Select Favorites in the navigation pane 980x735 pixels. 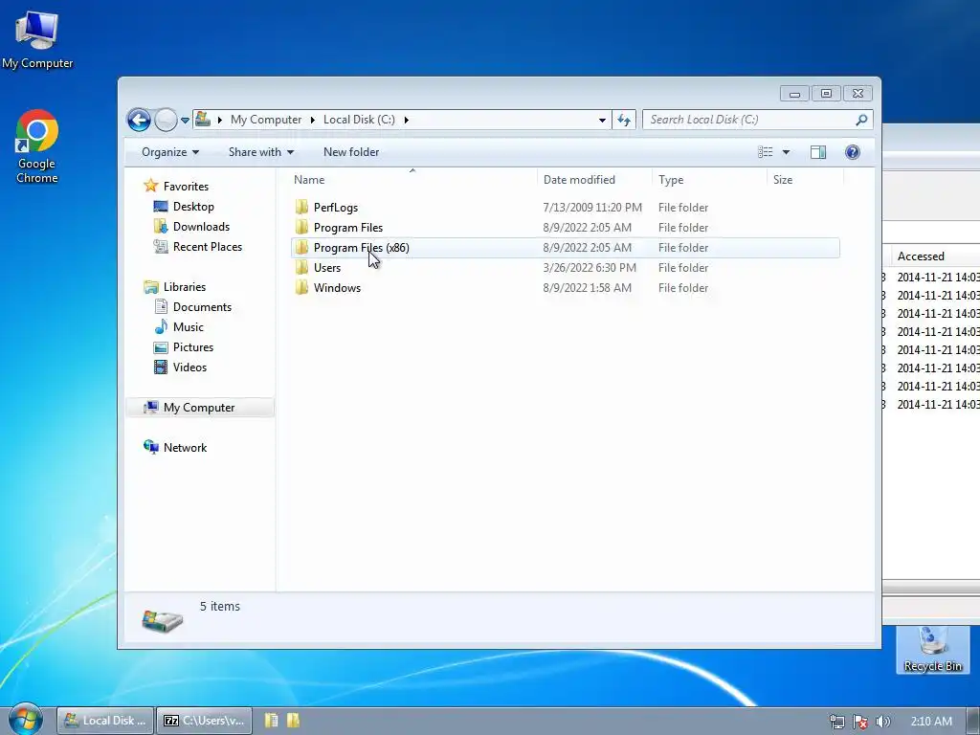[186, 187]
